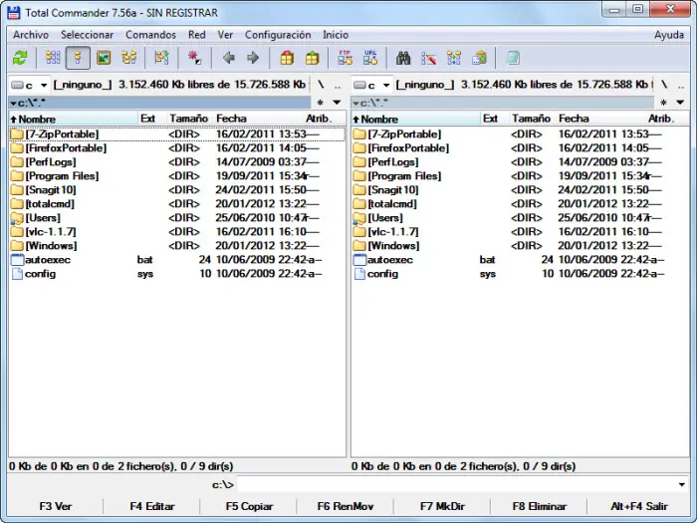Click the binoculars Search files icon

click(403, 58)
